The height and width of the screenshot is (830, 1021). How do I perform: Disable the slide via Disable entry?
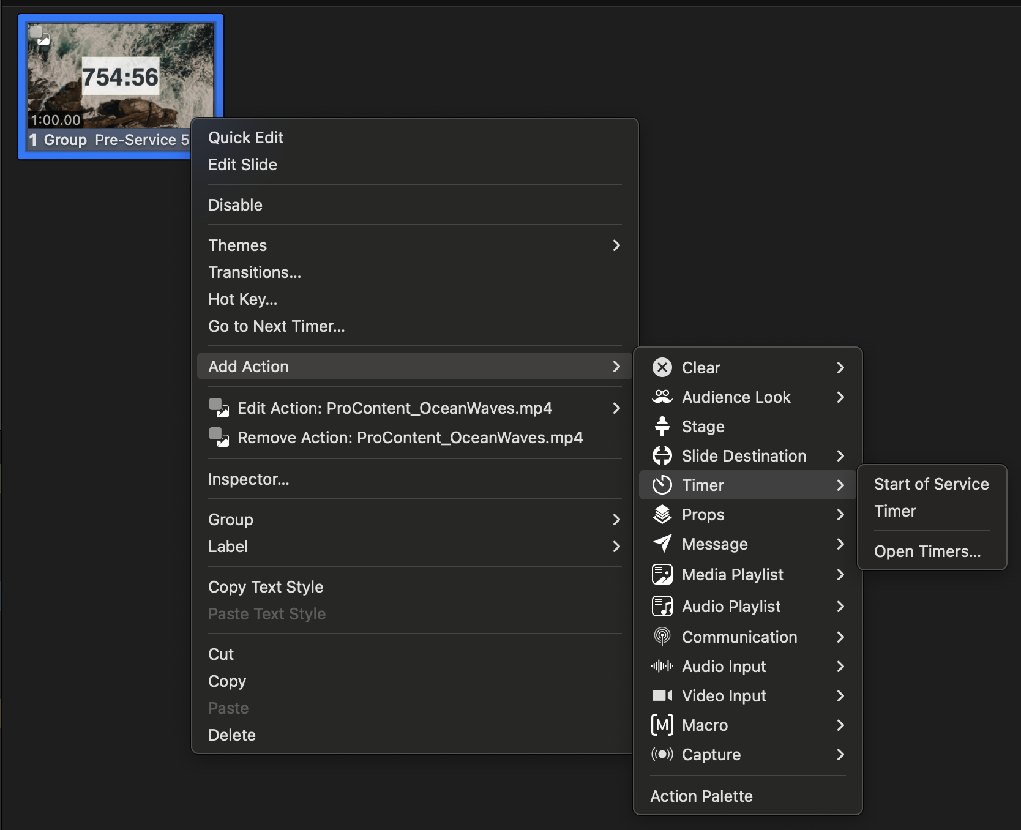235,205
